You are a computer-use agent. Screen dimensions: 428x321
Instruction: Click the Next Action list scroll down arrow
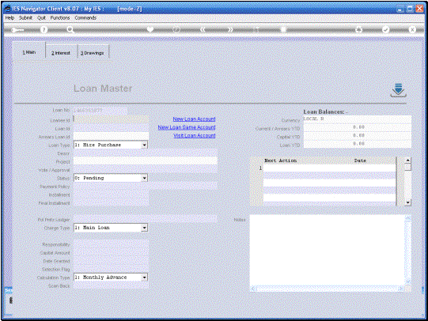407,202
